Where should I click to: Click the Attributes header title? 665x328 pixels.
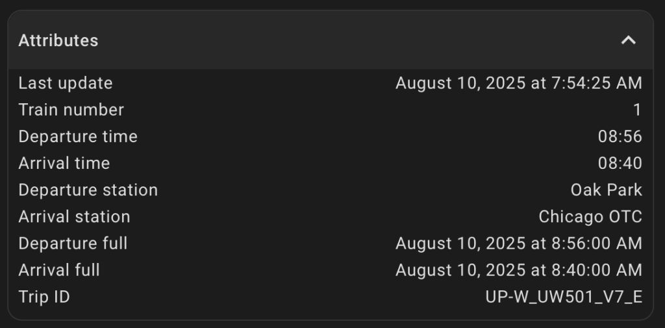pos(58,41)
